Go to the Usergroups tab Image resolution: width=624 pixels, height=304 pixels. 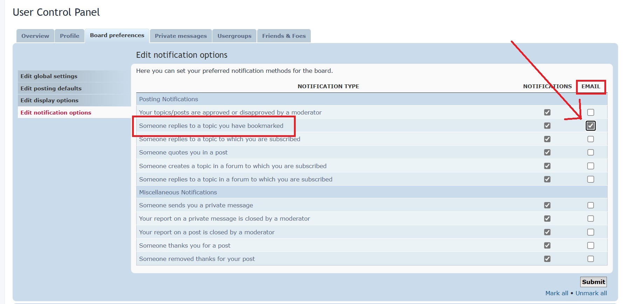234,36
